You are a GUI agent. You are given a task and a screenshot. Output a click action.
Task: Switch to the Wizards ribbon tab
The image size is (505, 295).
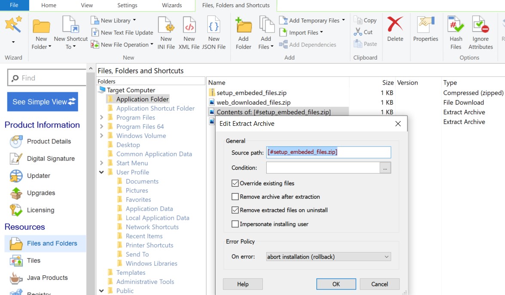[x=172, y=6]
